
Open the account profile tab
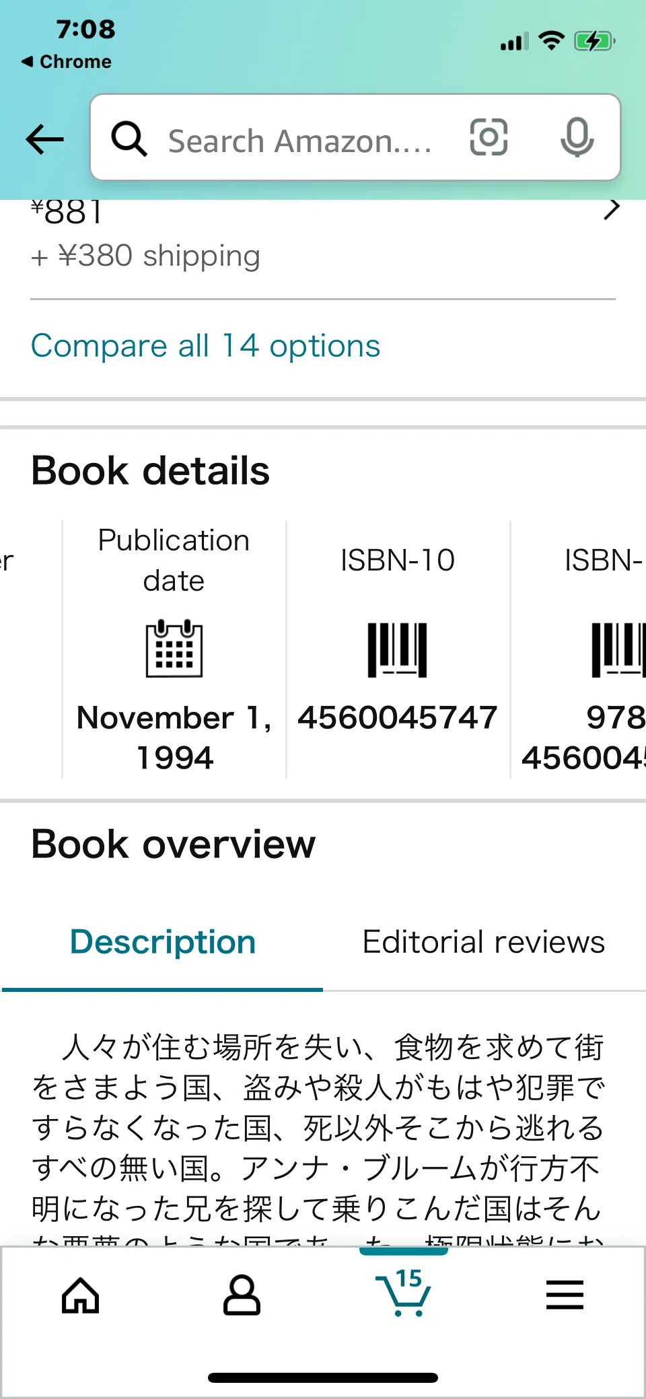tap(242, 1295)
